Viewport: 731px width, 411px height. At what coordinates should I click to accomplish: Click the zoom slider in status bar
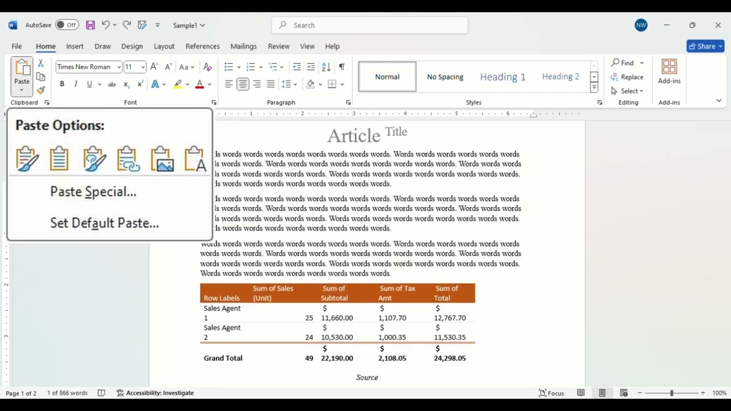click(671, 393)
